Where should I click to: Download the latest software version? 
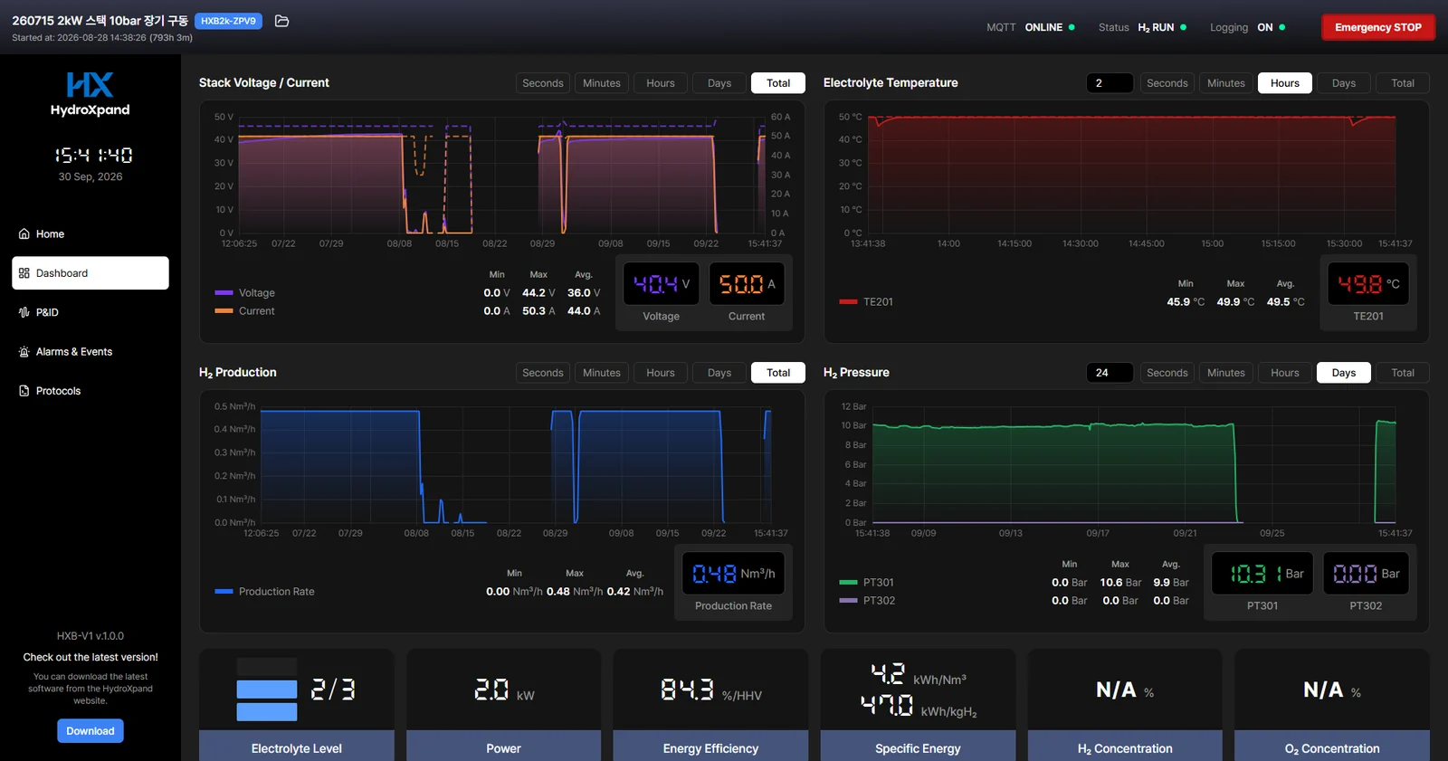(90, 731)
